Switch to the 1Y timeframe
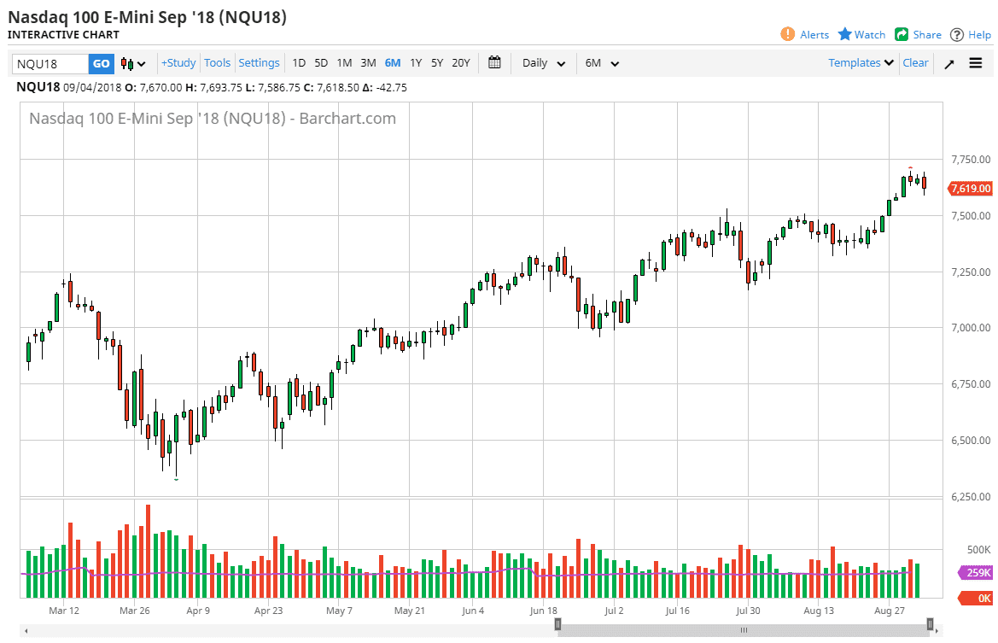The height and width of the screenshot is (643, 998). tap(415, 62)
